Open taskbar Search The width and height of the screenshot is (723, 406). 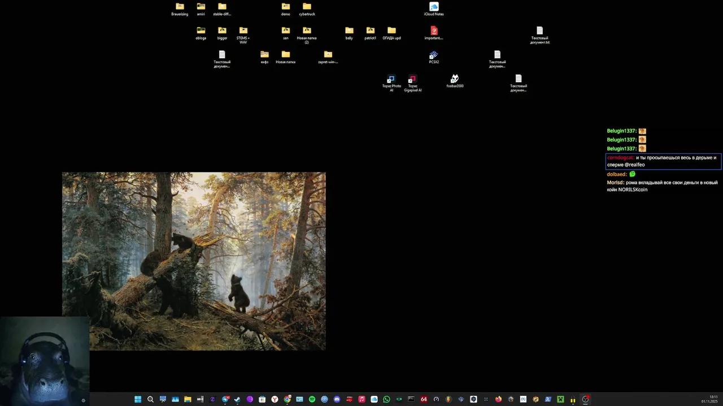point(150,399)
